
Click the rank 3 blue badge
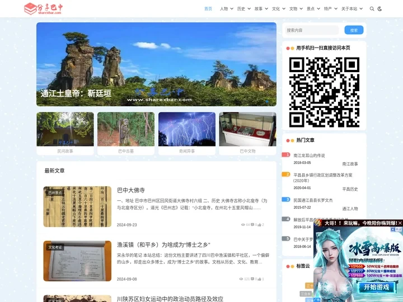[286, 200]
